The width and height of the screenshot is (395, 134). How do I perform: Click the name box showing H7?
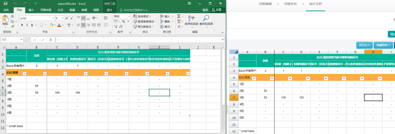[12, 40]
